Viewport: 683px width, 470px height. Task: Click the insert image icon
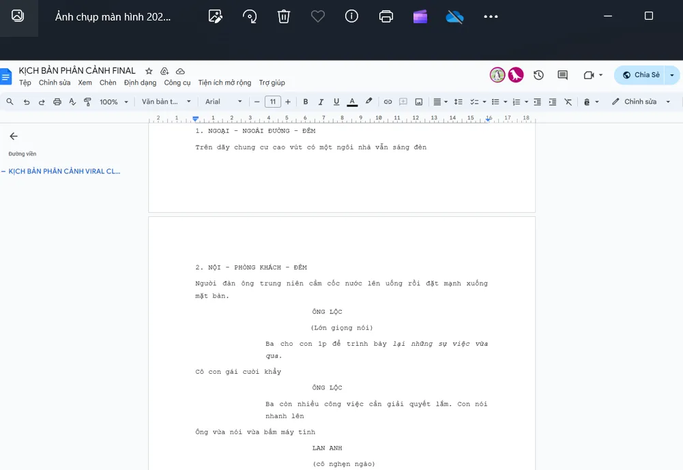pyautogui.click(x=418, y=102)
